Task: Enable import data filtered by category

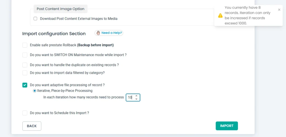Action: [25, 73]
